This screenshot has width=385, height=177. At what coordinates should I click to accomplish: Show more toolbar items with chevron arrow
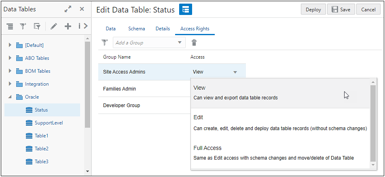[85, 27]
